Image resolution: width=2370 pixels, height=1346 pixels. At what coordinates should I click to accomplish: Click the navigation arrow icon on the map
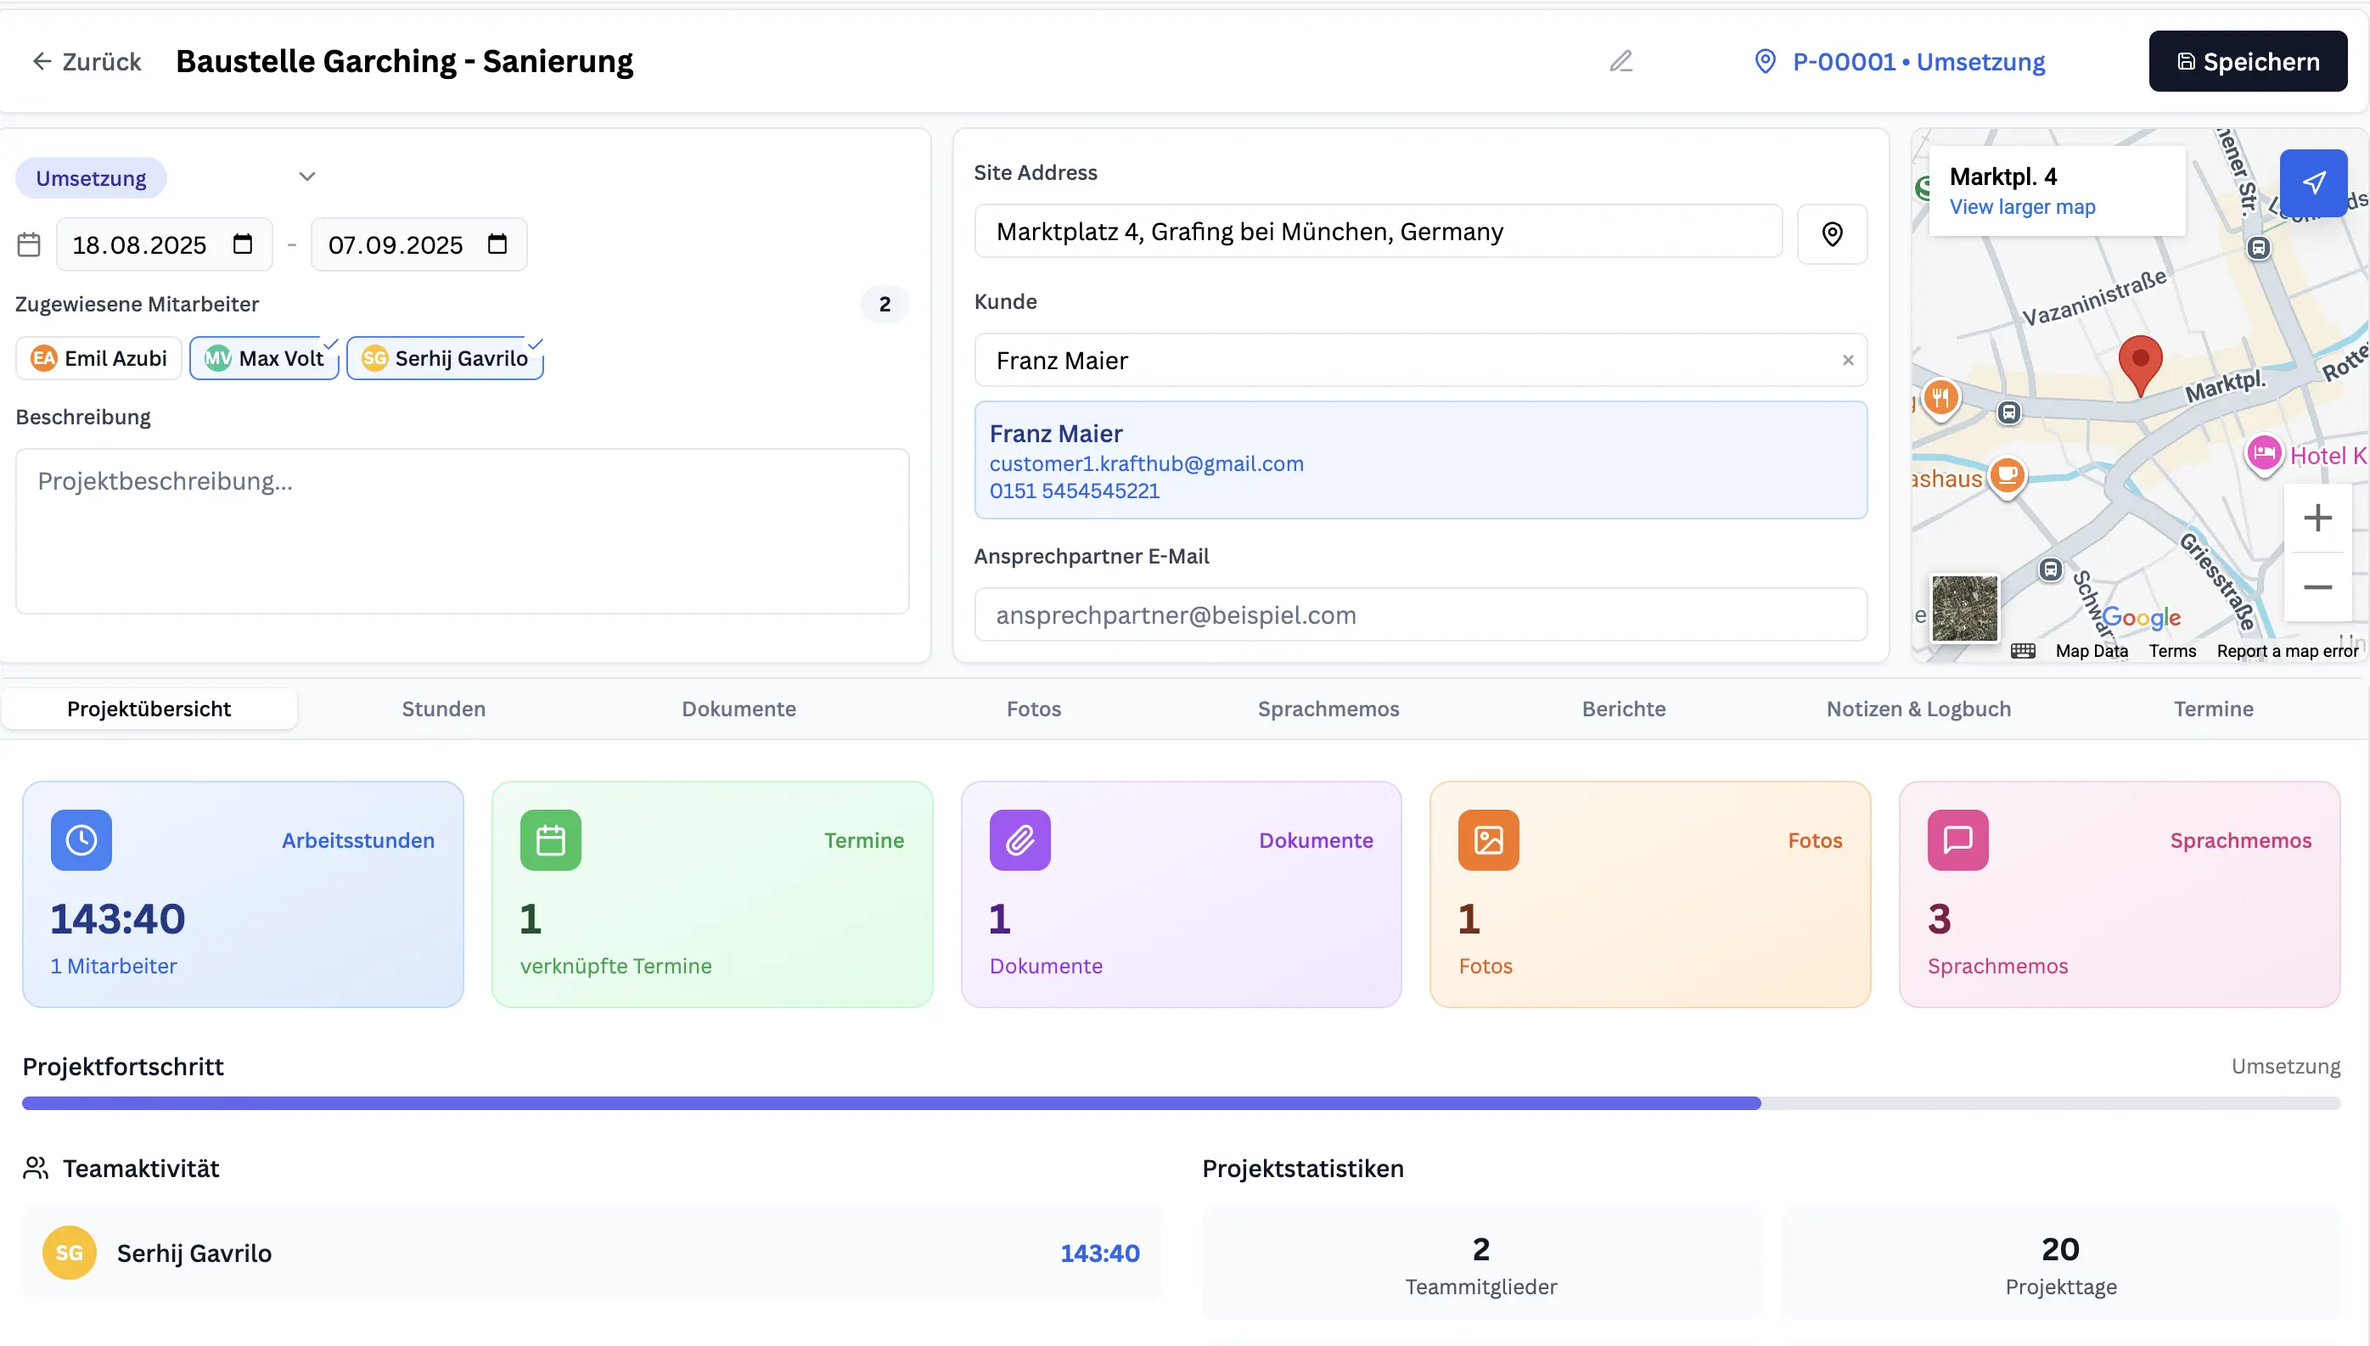pyautogui.click(x=2316, y=182)
